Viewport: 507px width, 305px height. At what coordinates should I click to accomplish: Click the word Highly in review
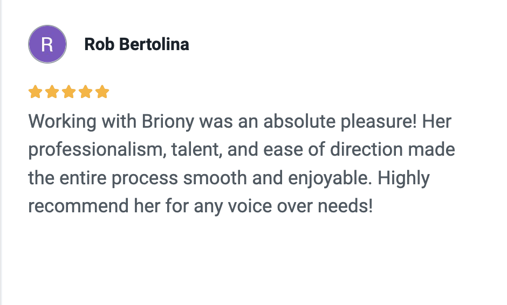pos(403,178)
